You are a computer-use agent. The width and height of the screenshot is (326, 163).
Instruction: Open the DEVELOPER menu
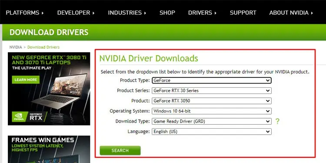76,13
